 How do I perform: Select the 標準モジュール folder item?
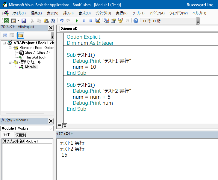point(30,62)
